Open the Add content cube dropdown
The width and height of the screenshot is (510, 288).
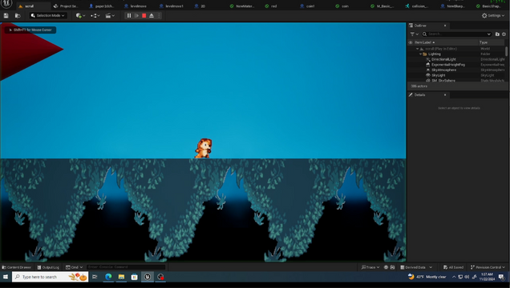click(x=80, y=15)
